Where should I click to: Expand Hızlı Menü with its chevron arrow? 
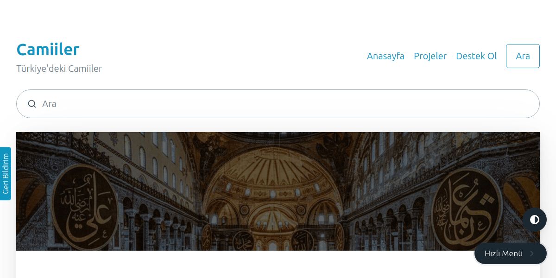click(532, 253)
